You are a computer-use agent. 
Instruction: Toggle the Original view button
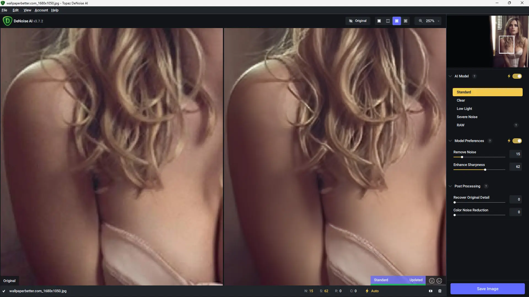[358, 21]
